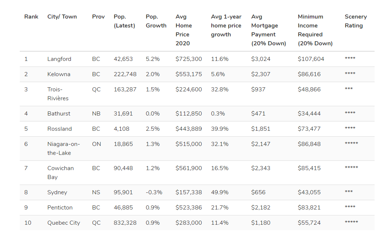Click the Kelowna row city name
Screen dimensions: 388x234
tap(59, 74)
